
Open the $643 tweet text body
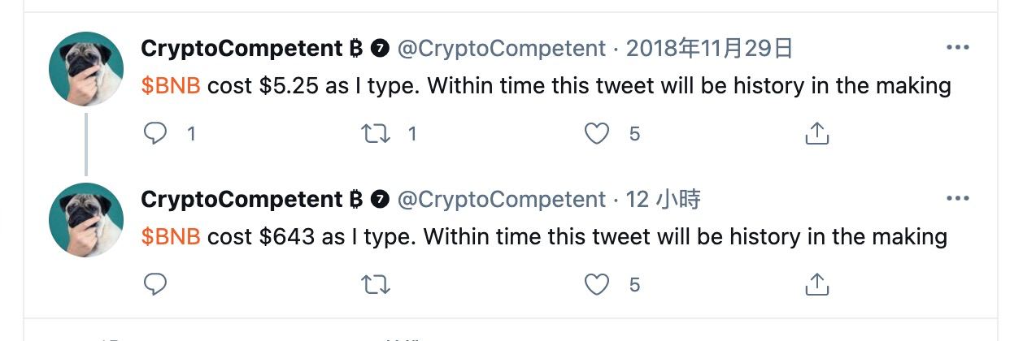click(x=544, y=236)
